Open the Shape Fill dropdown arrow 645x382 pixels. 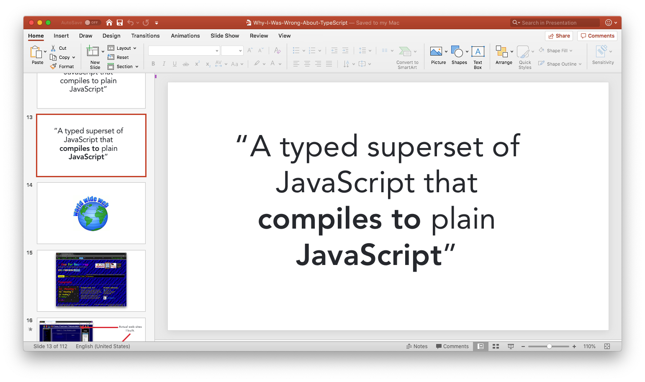click(571, 51)
